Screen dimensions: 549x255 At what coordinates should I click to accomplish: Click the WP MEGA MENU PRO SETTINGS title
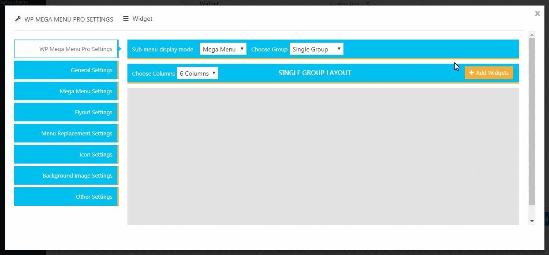pos(69,19)
